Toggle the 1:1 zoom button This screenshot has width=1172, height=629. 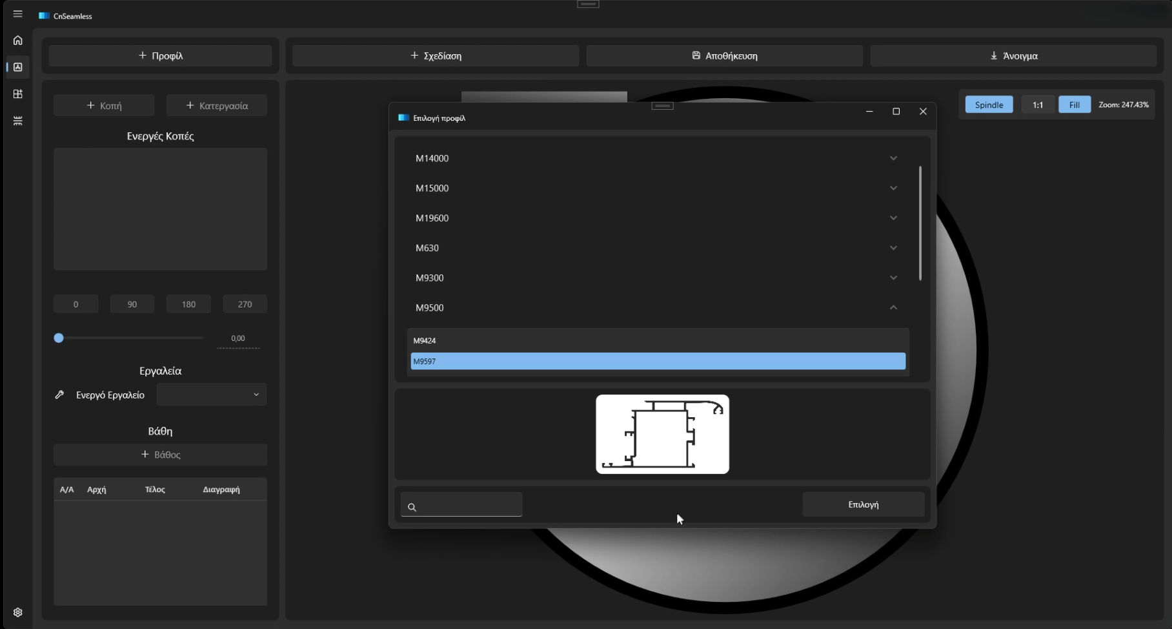tap(1038, 105)
